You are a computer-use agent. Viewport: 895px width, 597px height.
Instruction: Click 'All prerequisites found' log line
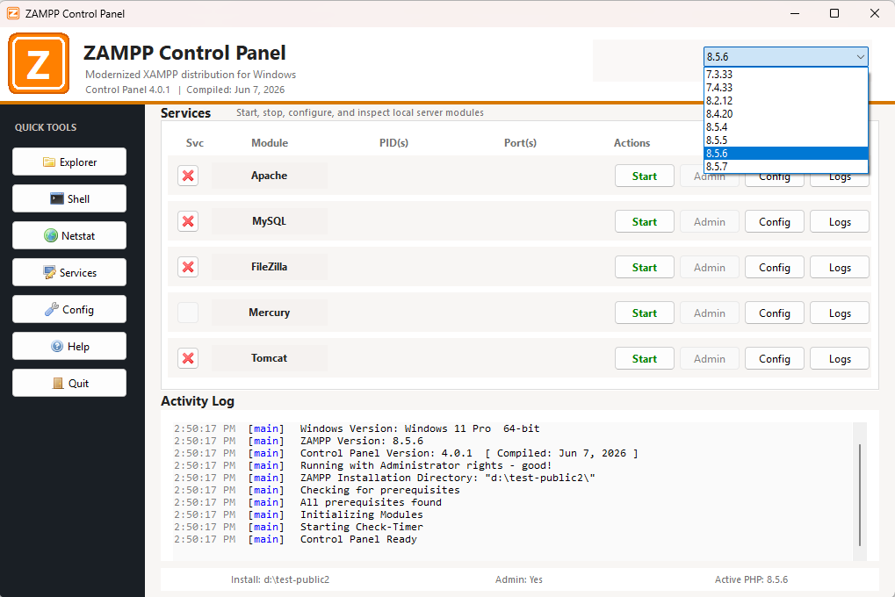(371, 502)
